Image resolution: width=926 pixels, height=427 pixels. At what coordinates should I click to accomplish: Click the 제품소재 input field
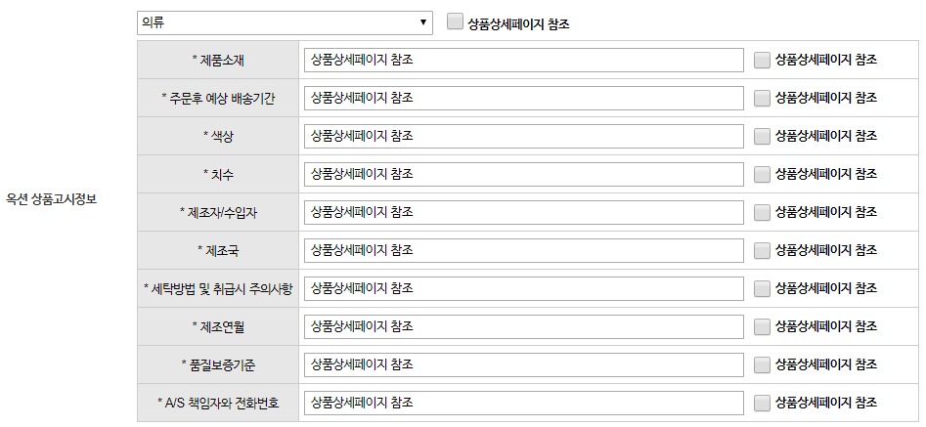pyautogui.click(x=524, y=61)
